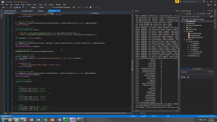Viewport: 217px width, 122px height.
Task: Collapse the Source folder
Action: [x=184, y=40]
